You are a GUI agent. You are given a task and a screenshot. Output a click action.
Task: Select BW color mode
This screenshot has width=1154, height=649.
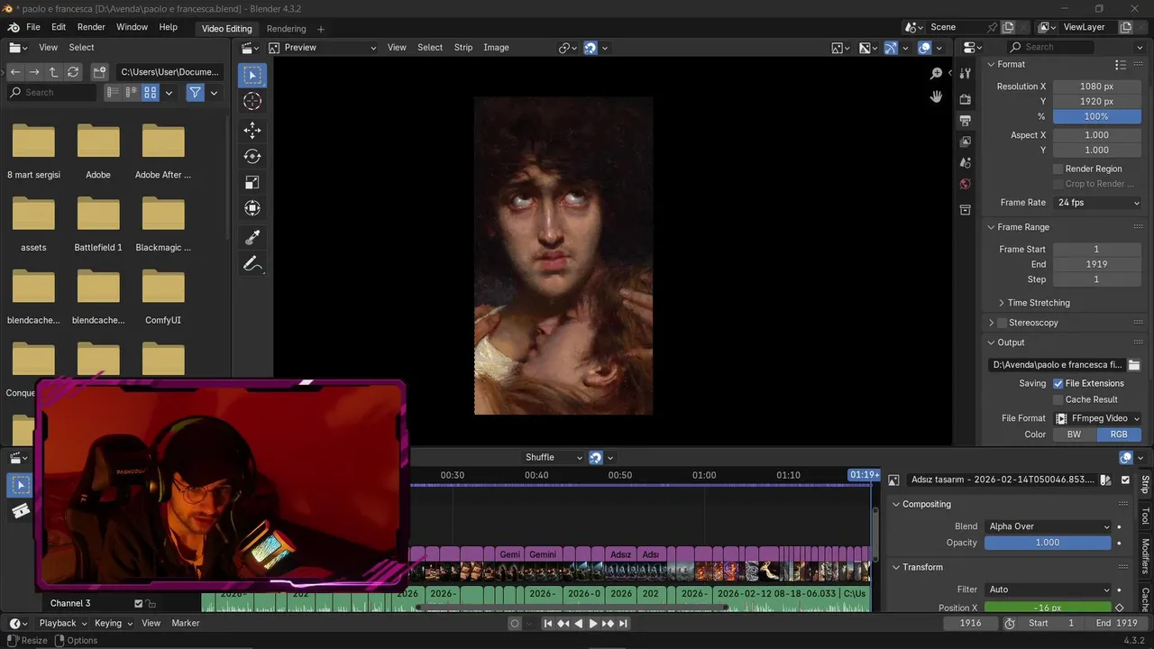[x=1075, y=434]
